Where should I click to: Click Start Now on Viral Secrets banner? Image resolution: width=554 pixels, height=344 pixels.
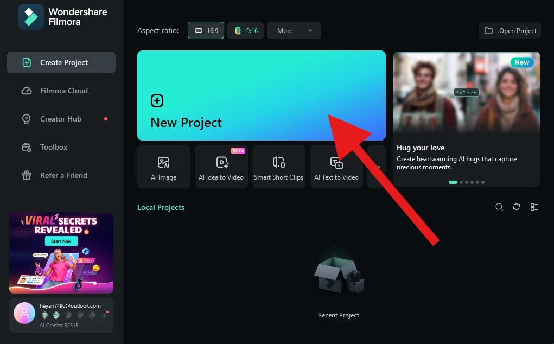point(61,241)
